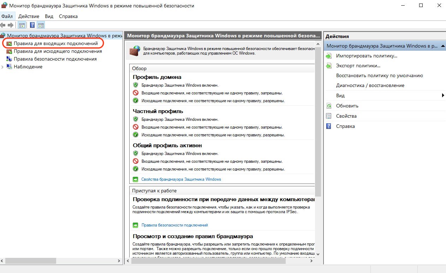Click the blue Help toolbar icon

[32, 25]
